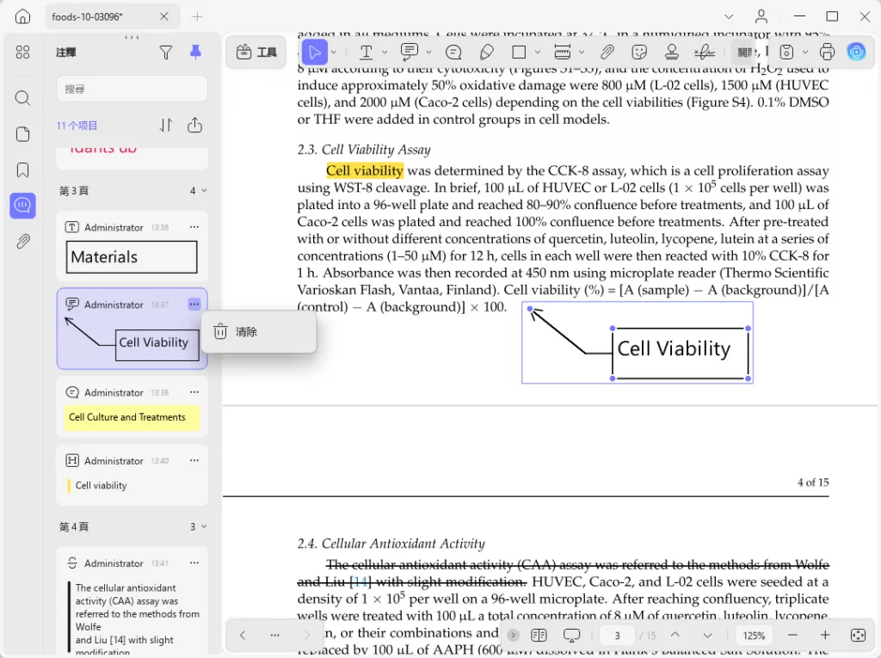
Task: Open more options for the Materials annotation
Action: coord(194,227)
